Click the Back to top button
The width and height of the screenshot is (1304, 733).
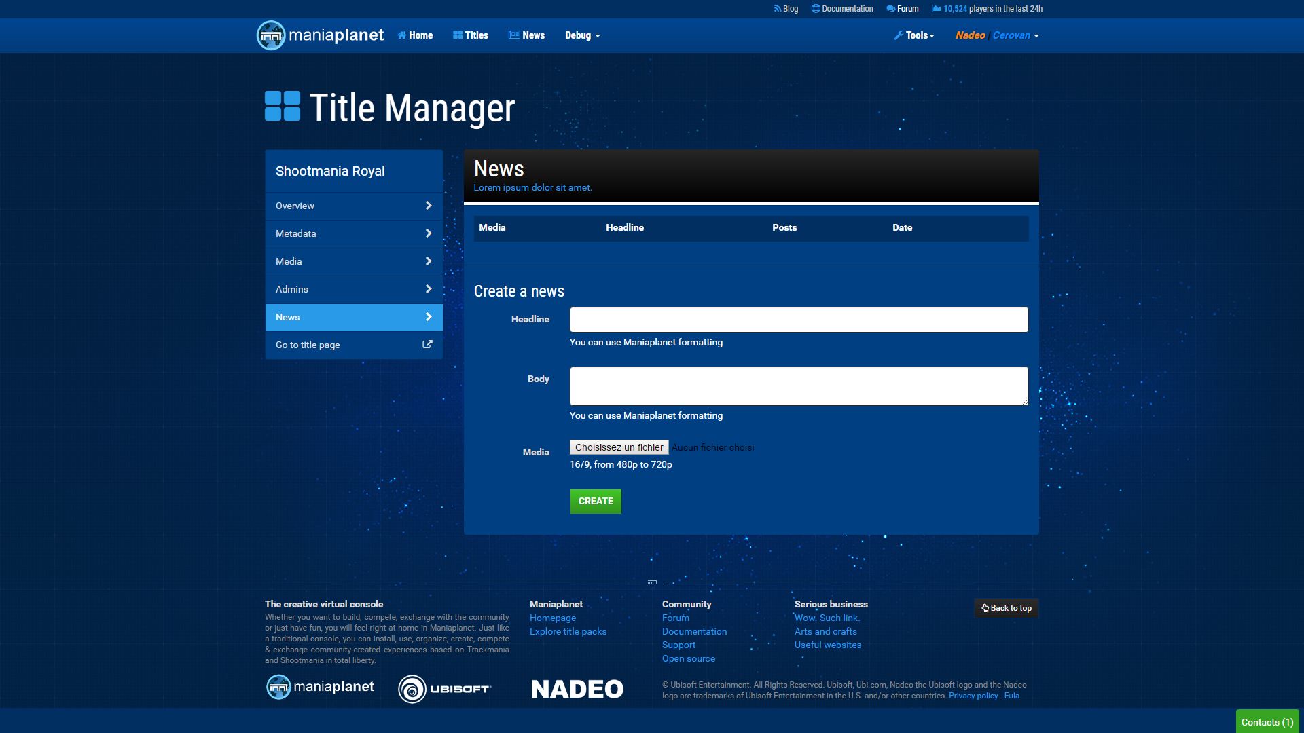(1006, 608)
